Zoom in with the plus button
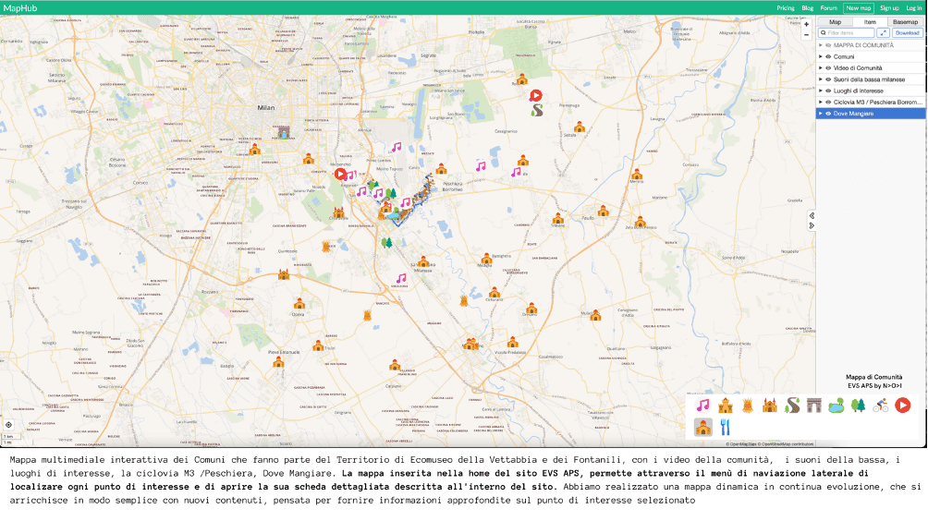This screenshot has width=928, height=521. pyautogui.click(x=806, y=25)
